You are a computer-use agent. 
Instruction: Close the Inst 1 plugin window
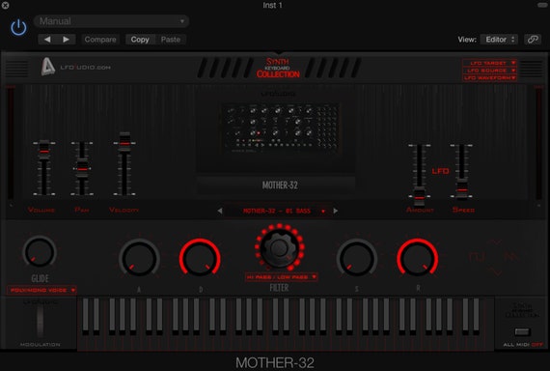(5, 5)
